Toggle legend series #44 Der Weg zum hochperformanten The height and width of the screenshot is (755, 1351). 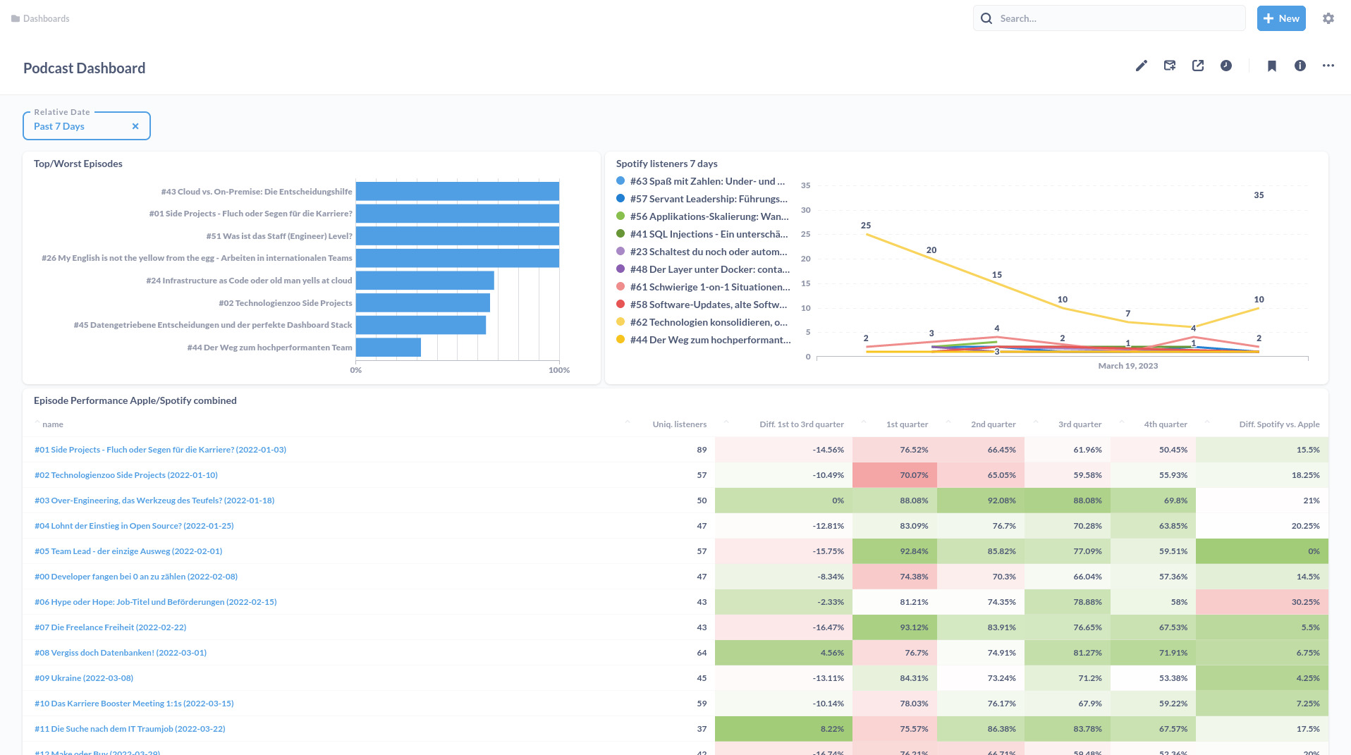click(709, 340)
